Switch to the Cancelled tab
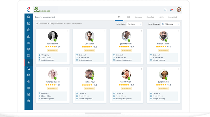 tap(150, 17)
